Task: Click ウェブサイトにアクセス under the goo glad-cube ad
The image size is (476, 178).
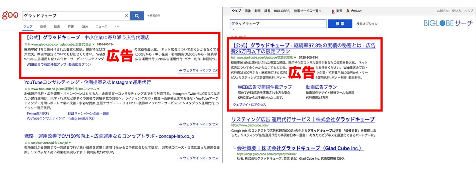Action: pos(198,70)
